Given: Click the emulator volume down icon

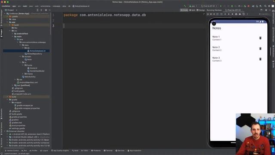Looking at the screenshot, I should click(x=214, y=14).
